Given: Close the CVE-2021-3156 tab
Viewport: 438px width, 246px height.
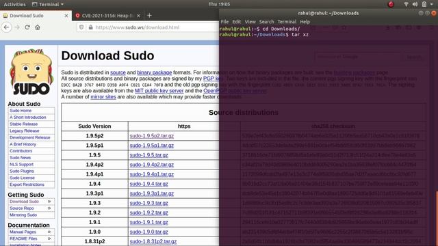Looking at the screenshot, I should pyautogui.click(x=138, y=16).
